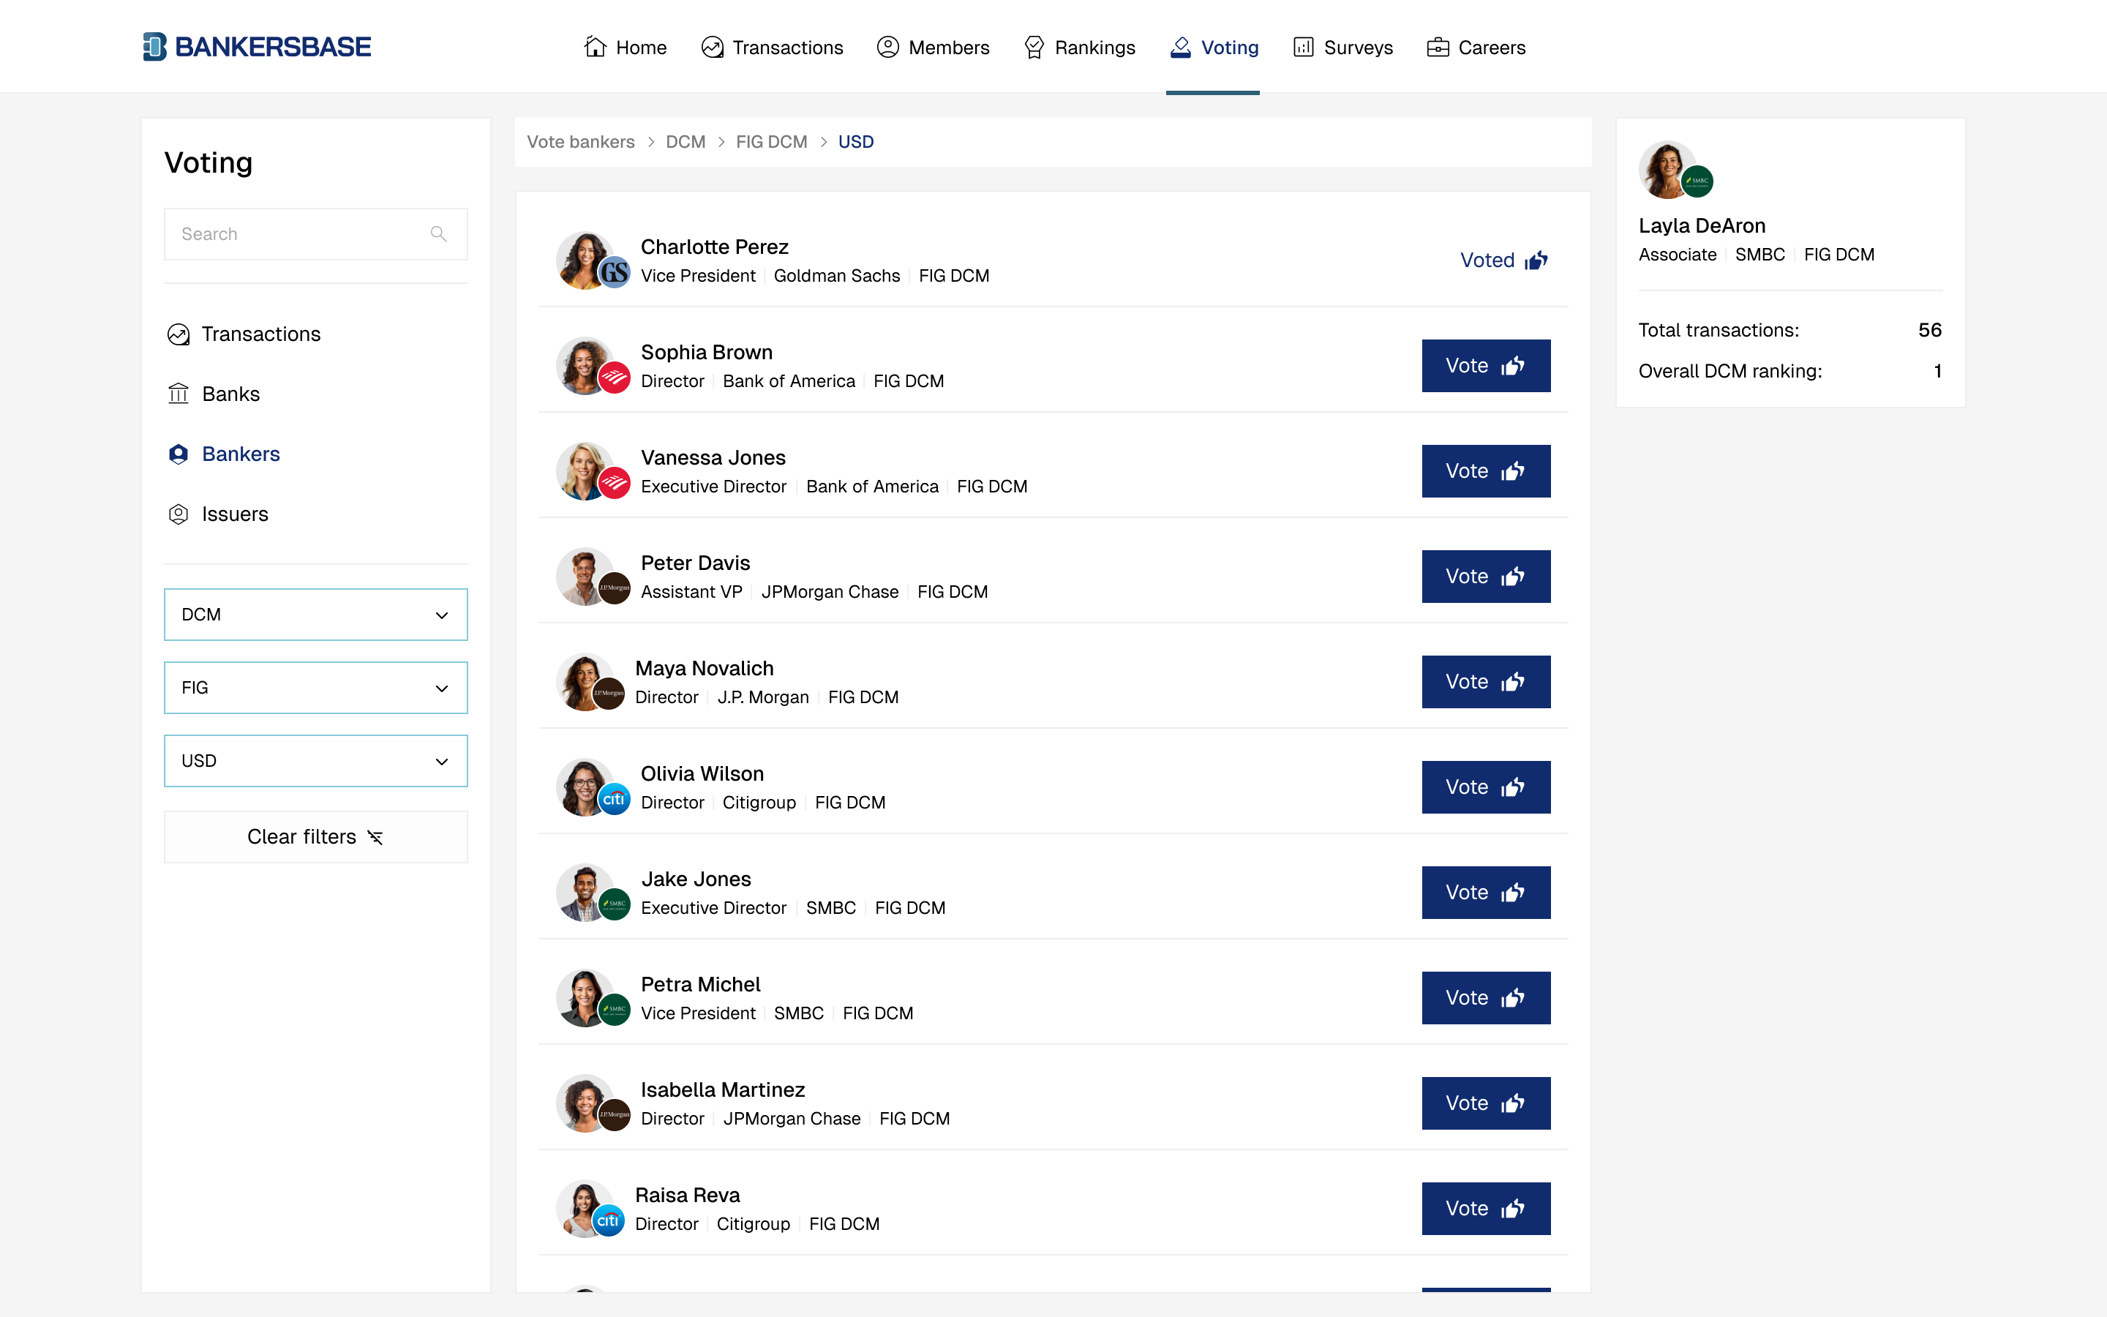Click the FIG DCM breadcrumb link
Image resolution: width=2107 pixels, height=1317 pixels.
[771, 142]
